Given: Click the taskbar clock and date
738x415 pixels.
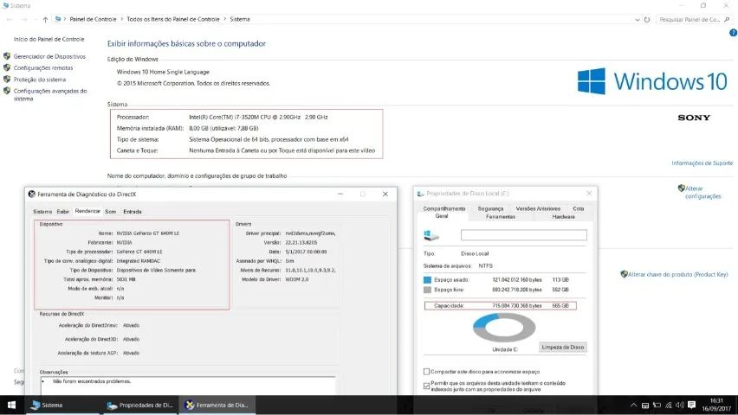Looking at the screenshot, I should click(716, 405).
